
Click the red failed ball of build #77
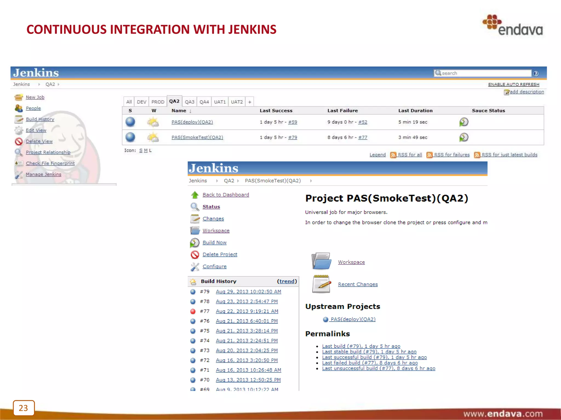(193, 311)
